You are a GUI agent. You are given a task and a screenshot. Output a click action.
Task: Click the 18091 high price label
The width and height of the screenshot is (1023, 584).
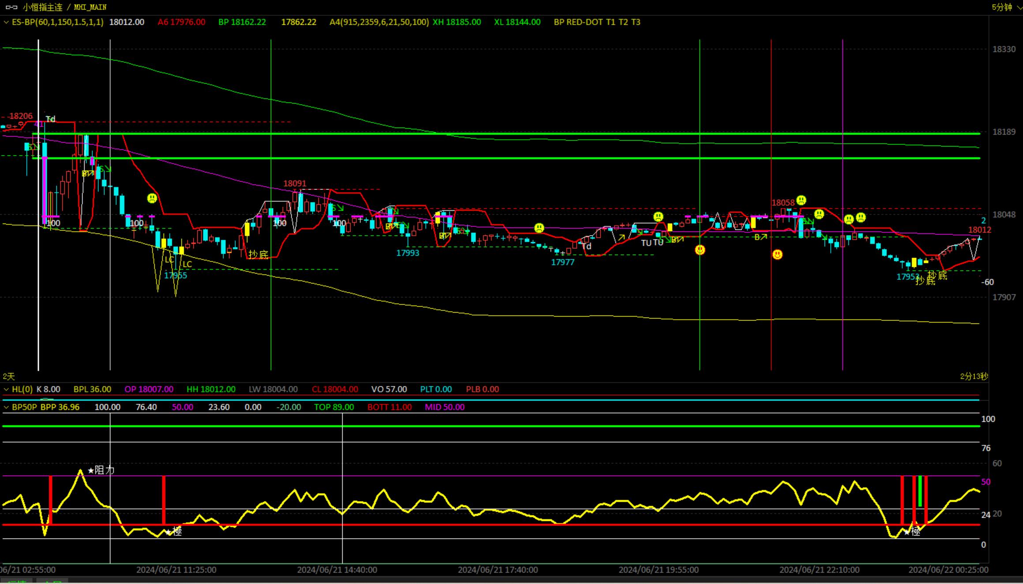click(x=295, y=183)
